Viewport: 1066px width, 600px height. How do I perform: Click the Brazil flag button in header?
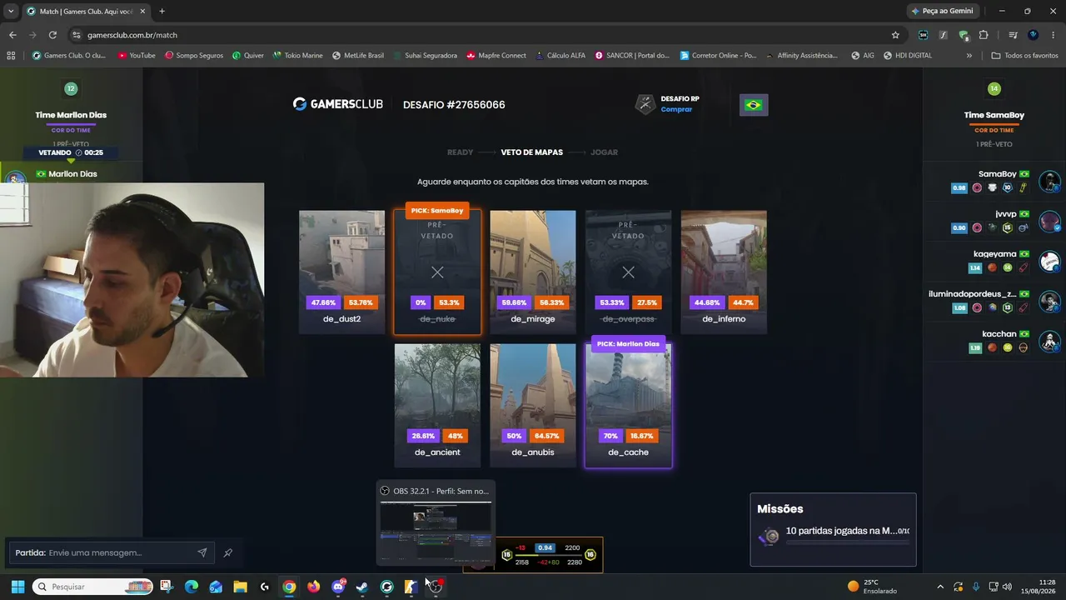754,105
